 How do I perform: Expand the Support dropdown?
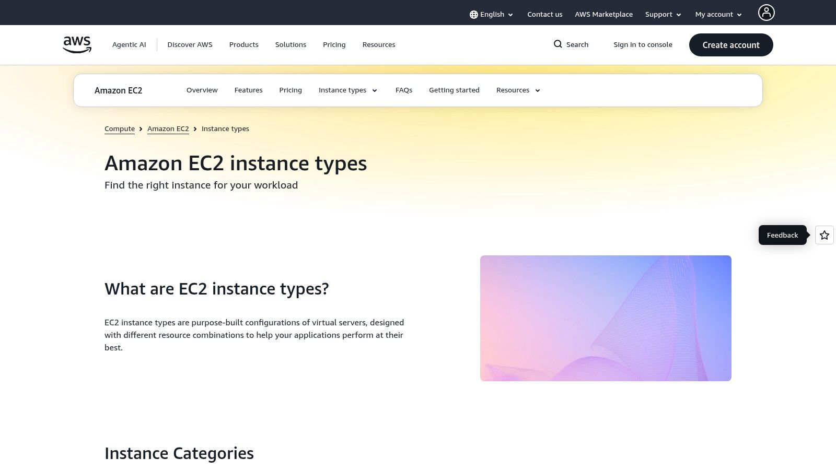pos(663,14)
